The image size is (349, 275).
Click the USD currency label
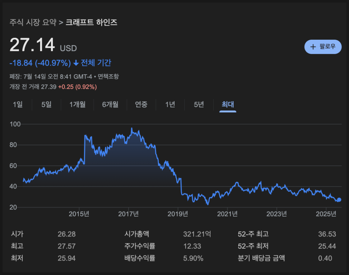(68, 48)
